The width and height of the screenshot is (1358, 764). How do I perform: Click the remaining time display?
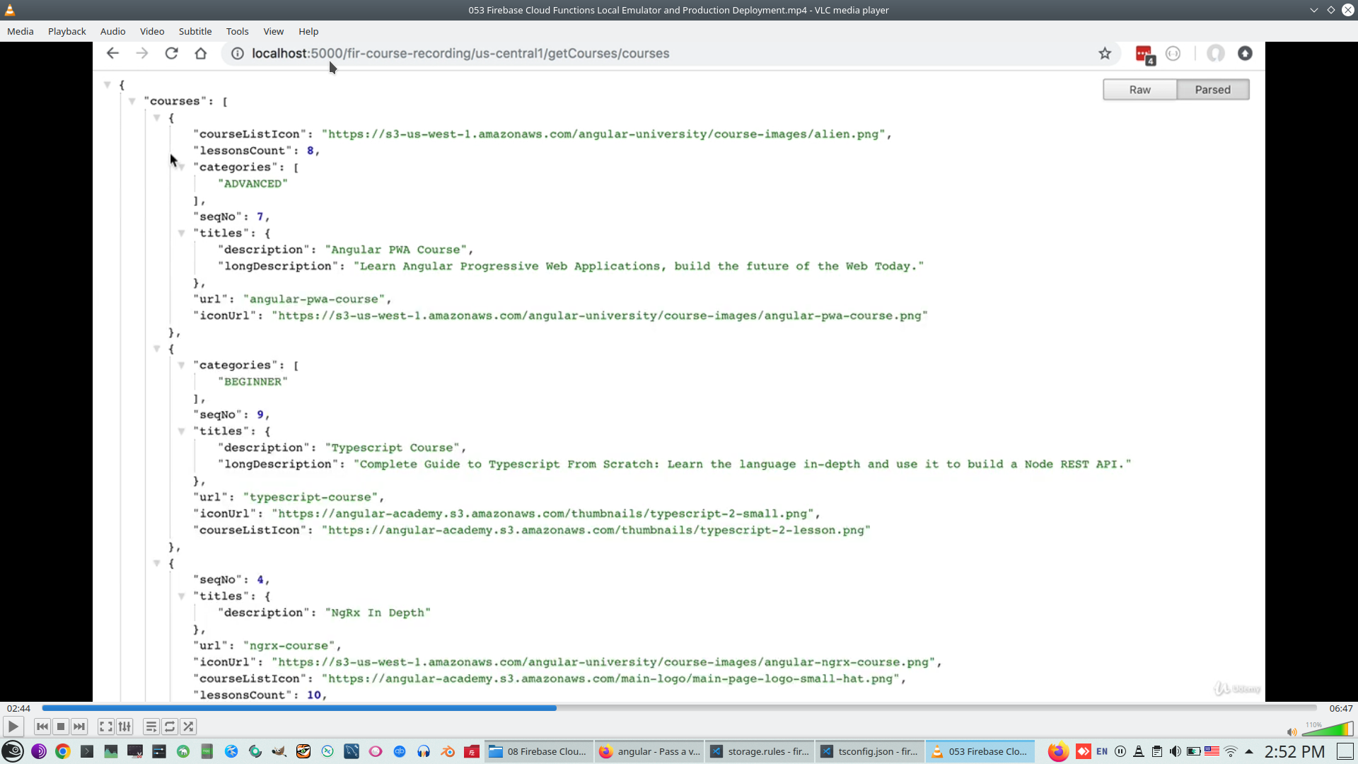1340,708
